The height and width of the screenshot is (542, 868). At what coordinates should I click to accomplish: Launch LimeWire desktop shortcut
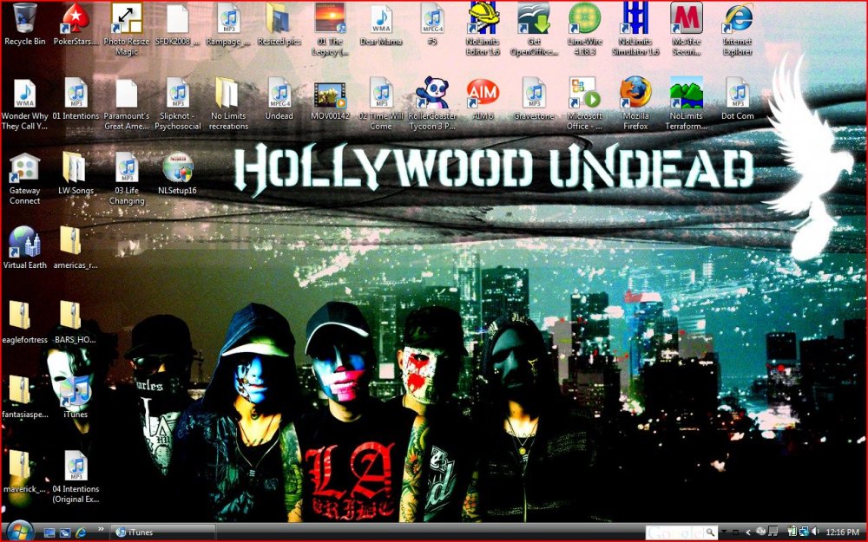pyautogui.click(x=585, y=19)
